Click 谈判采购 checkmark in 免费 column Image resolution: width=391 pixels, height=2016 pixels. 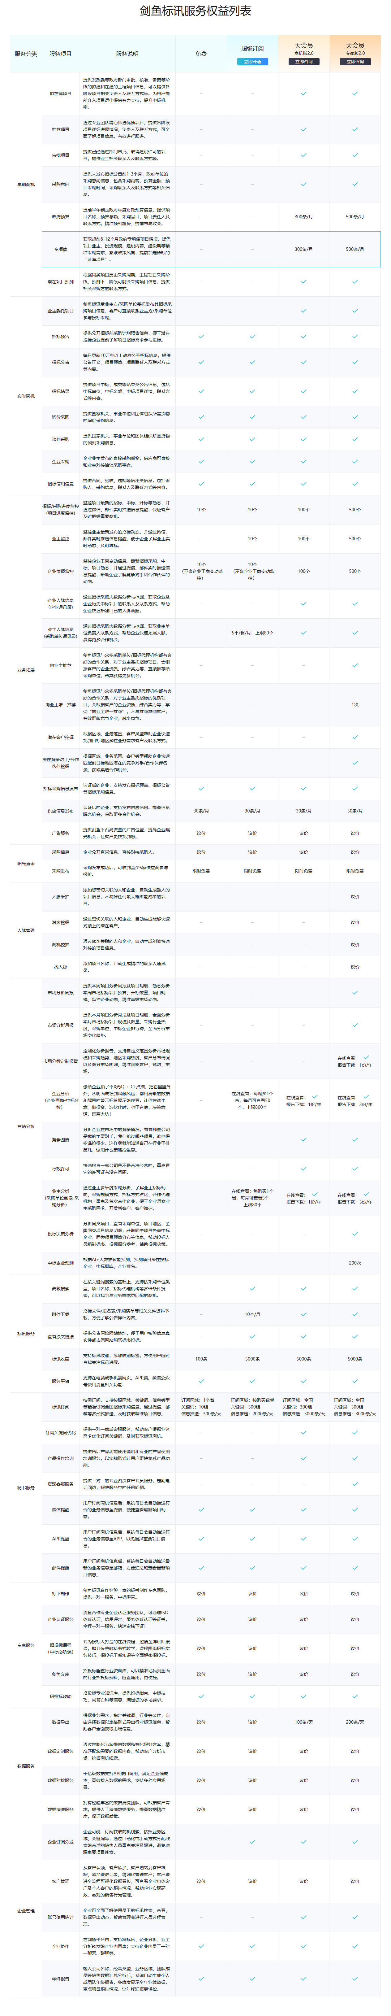pos(201,439)
